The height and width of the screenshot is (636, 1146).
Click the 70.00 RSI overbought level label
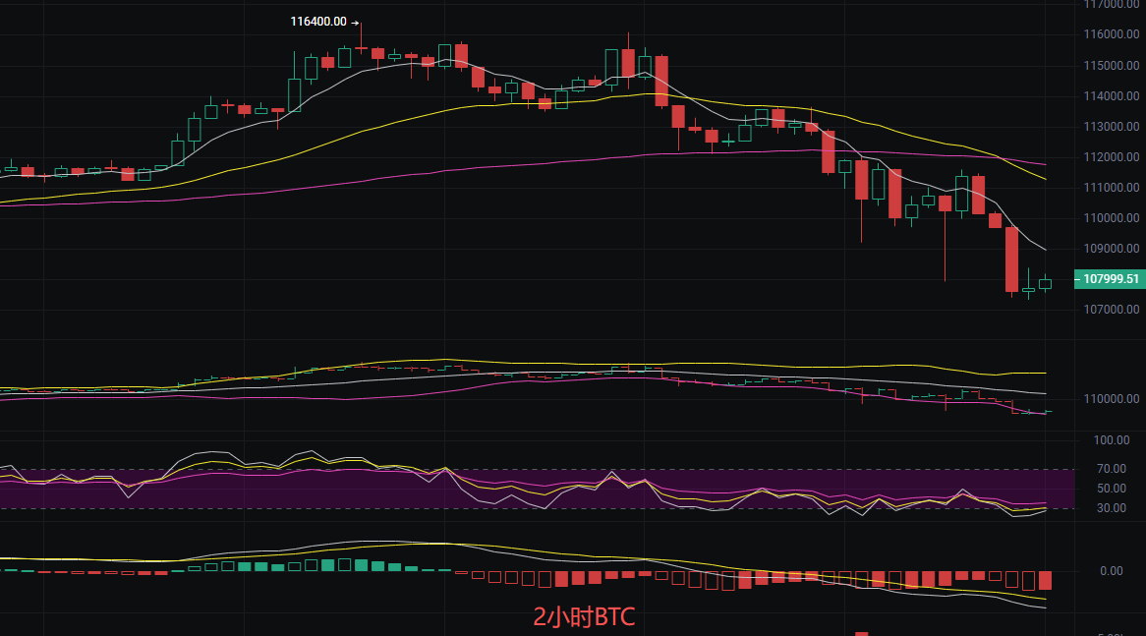coord(1112,469)
